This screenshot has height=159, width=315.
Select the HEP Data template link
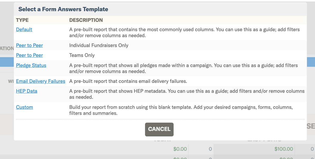[27, 91]
